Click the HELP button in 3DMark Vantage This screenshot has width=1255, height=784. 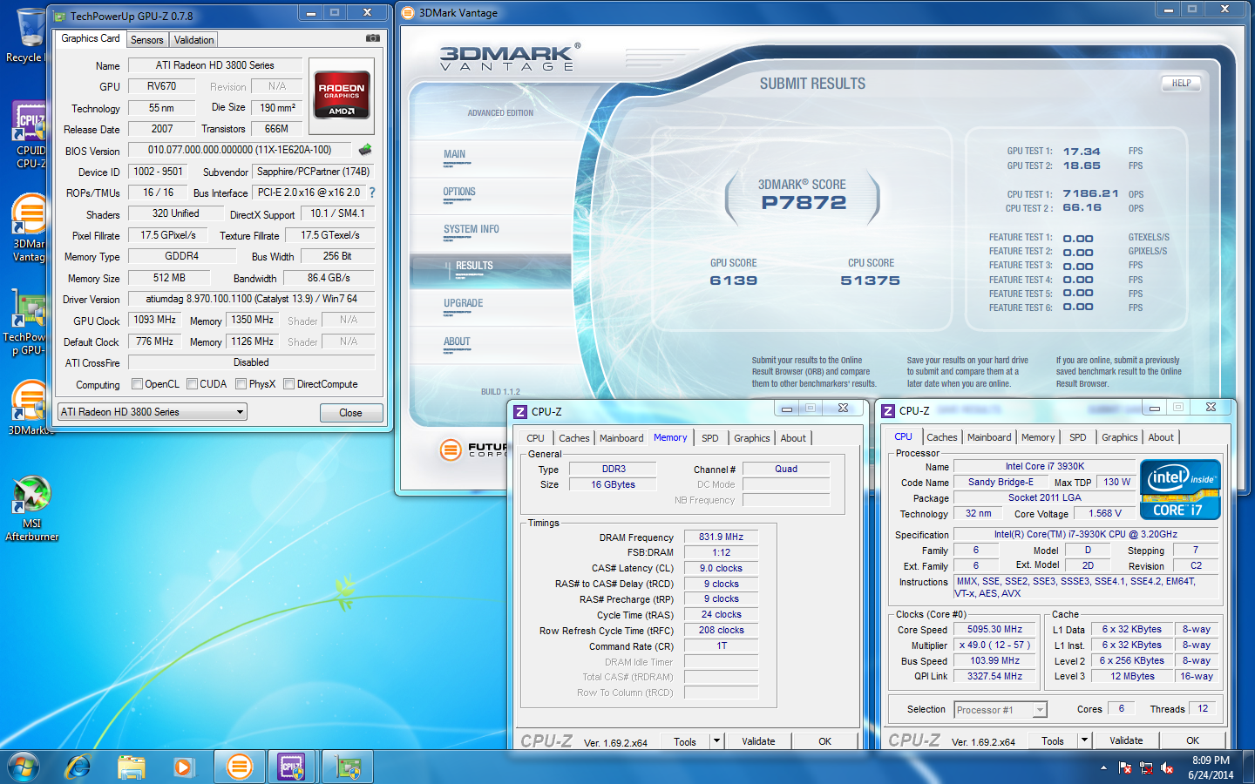1181,84
